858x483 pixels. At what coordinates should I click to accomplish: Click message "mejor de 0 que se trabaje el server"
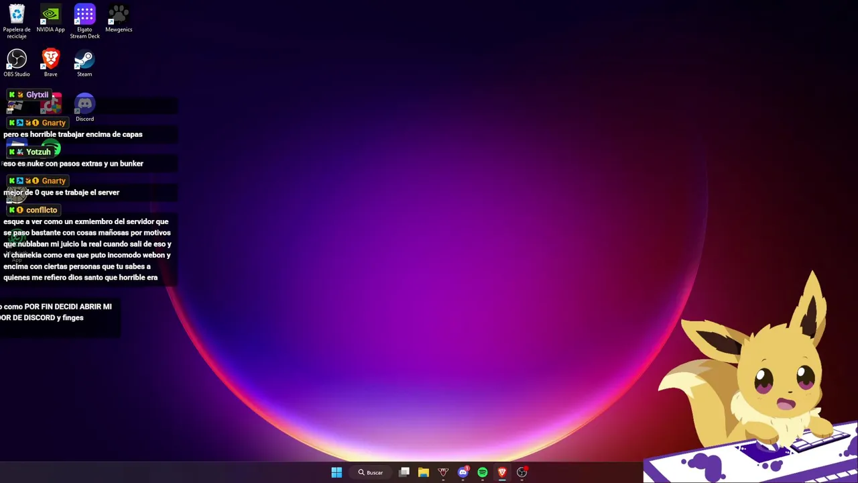pyautogui.click(x=61, y=193)
